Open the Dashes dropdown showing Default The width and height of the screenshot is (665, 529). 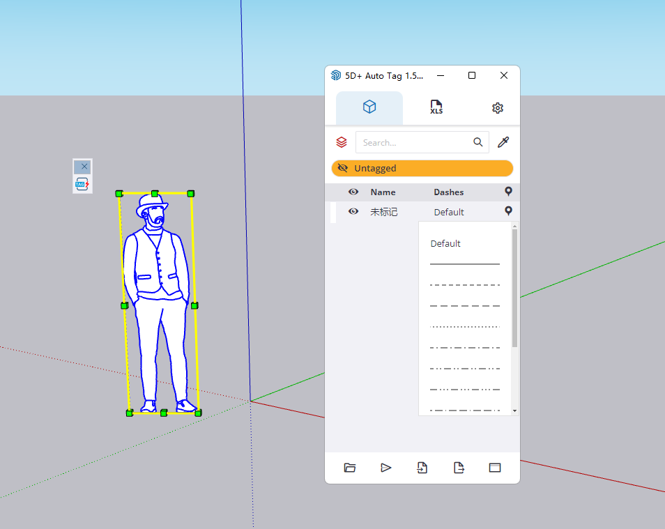[x=449, y=212]
